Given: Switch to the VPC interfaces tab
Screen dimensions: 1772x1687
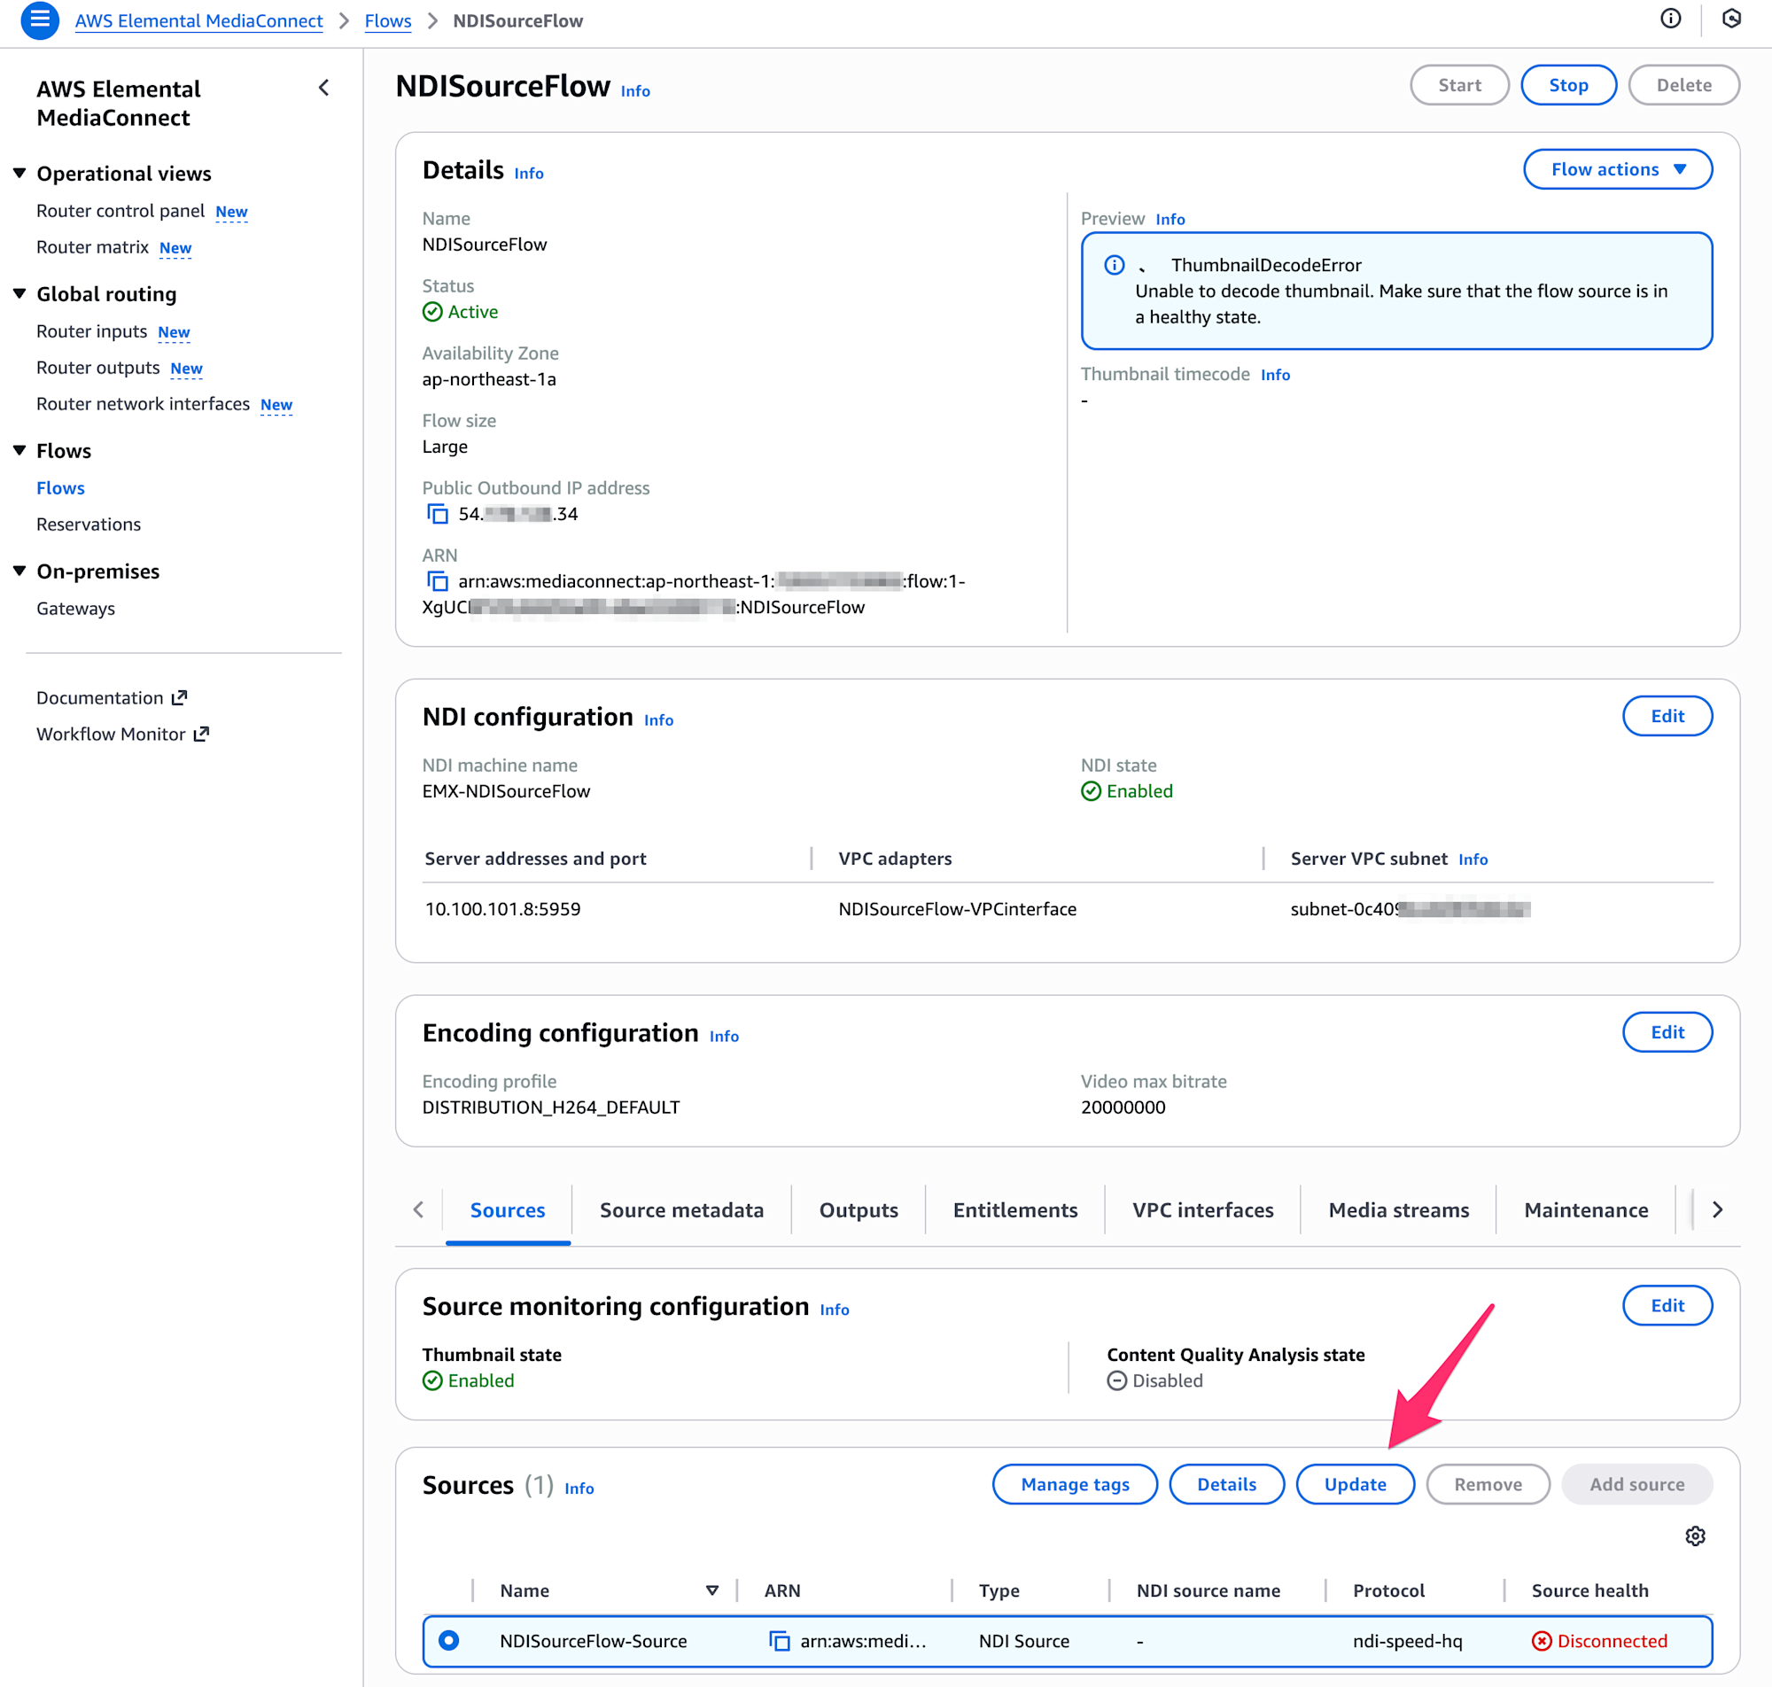Looking at the screenshot, I should (1202, 1209).
